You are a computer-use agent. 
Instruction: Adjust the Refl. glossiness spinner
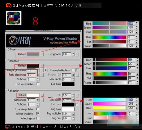38,75
